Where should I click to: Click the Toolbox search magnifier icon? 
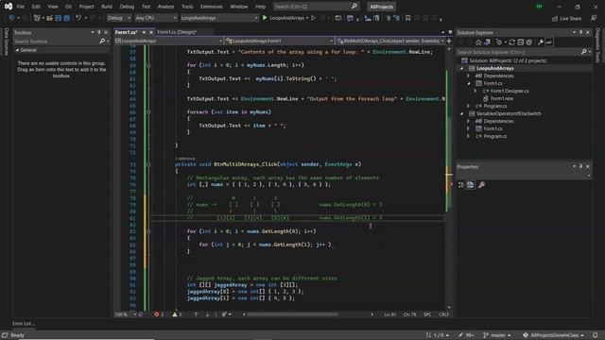click(102, 41)
